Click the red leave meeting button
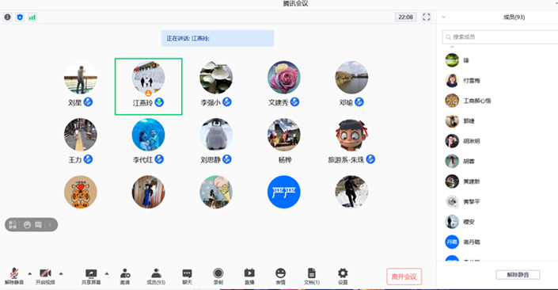 click(404, 277)
